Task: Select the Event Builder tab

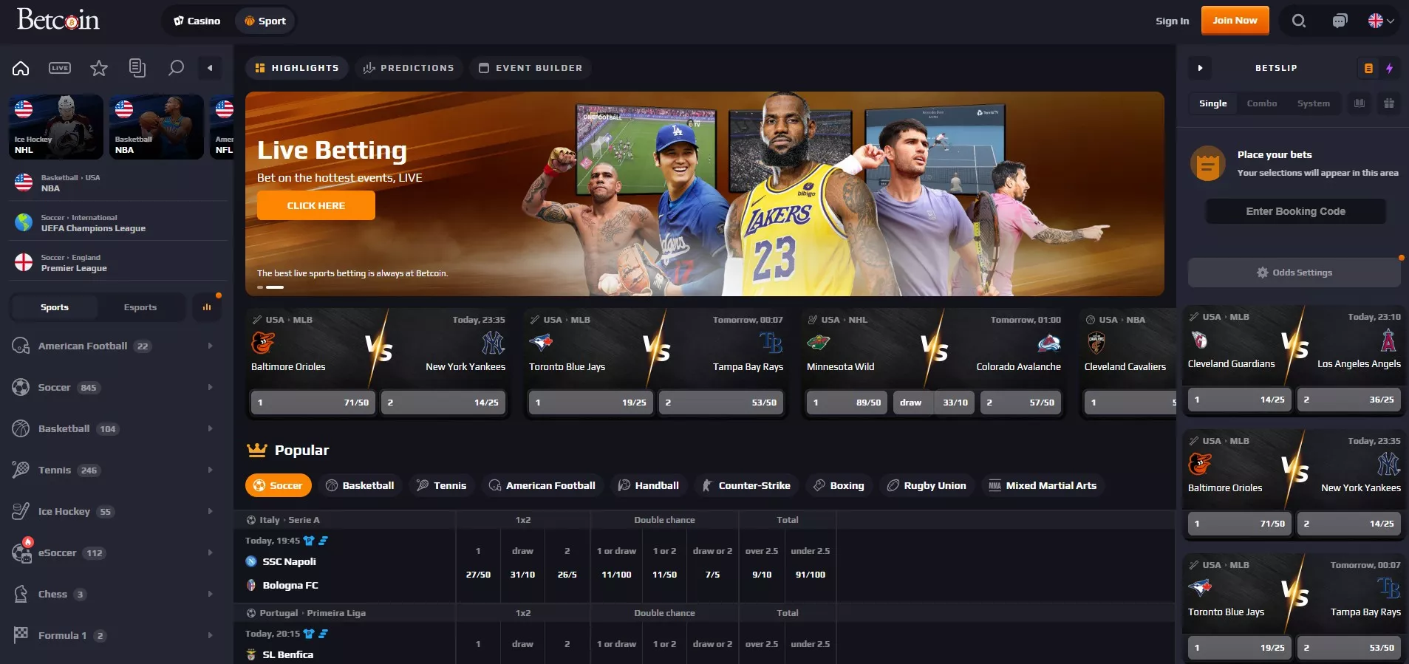Action: (530, 68)
